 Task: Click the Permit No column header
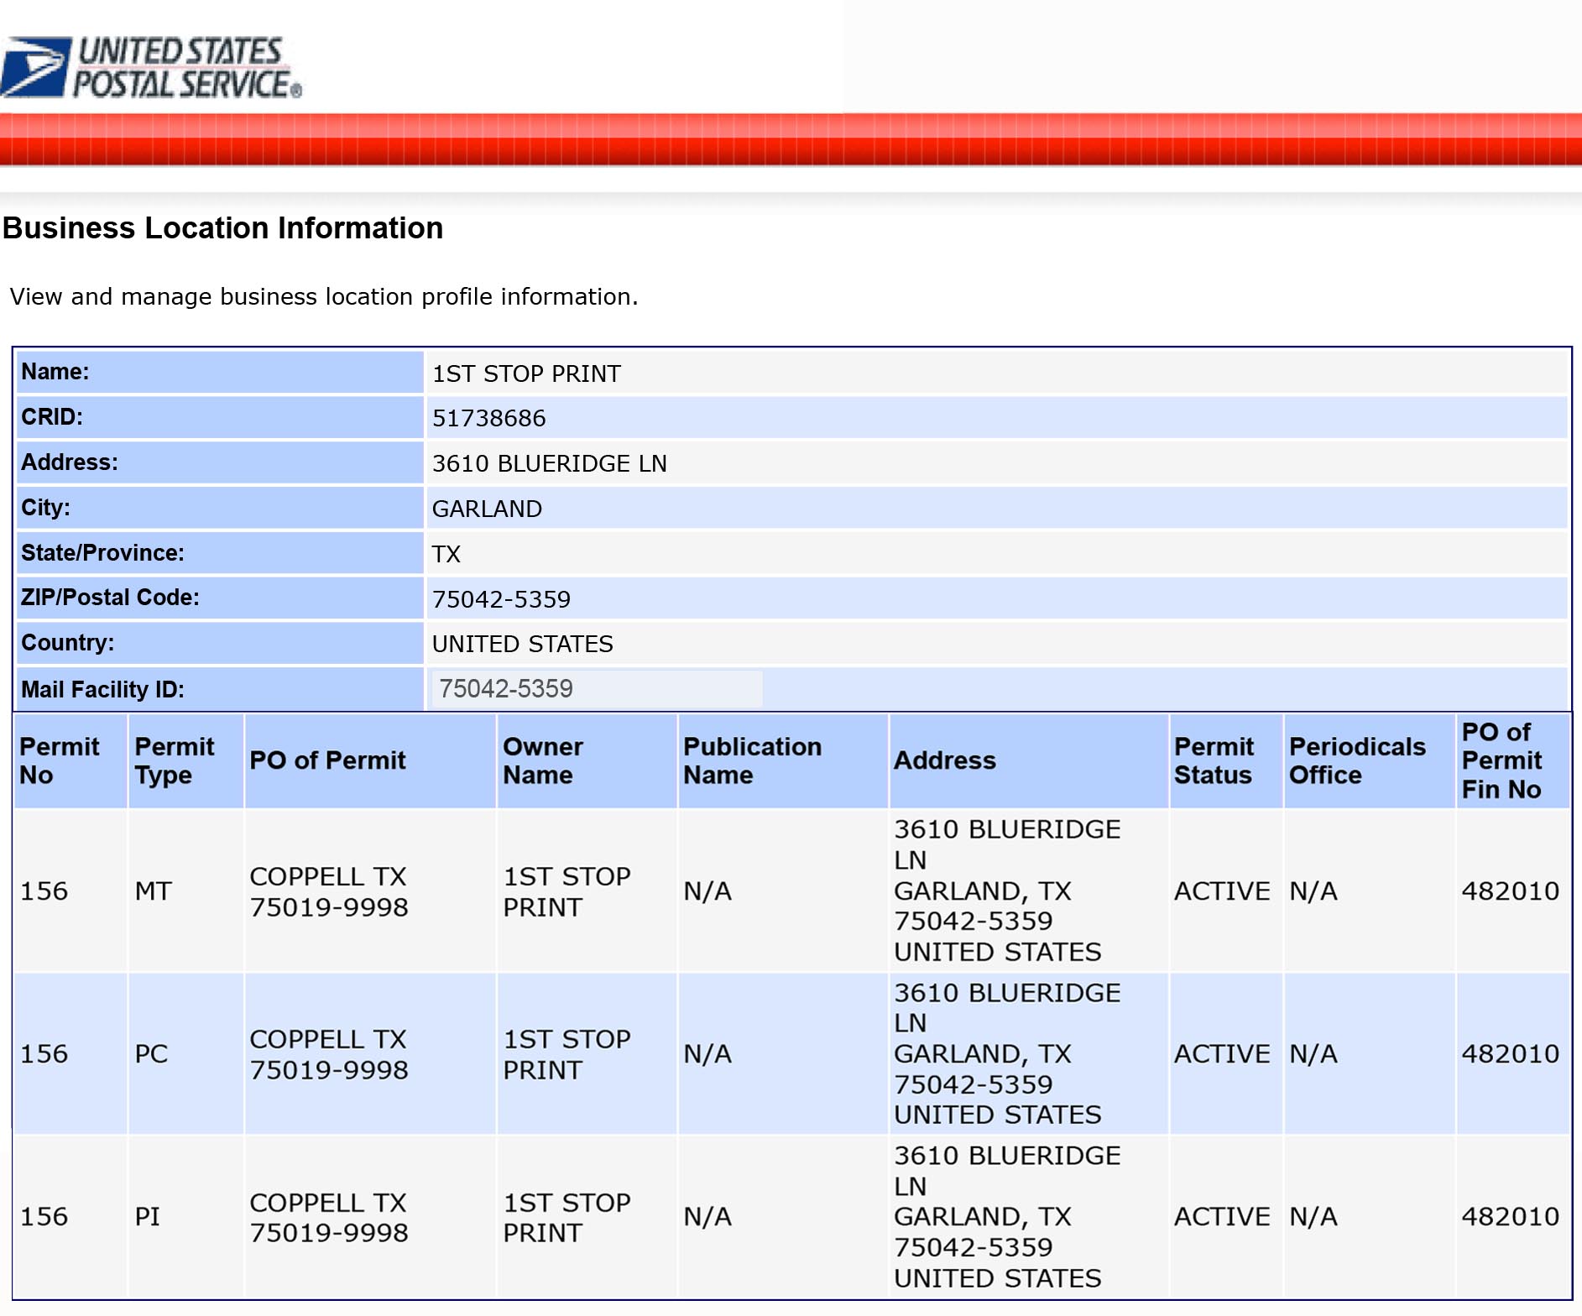pos(59,760)
